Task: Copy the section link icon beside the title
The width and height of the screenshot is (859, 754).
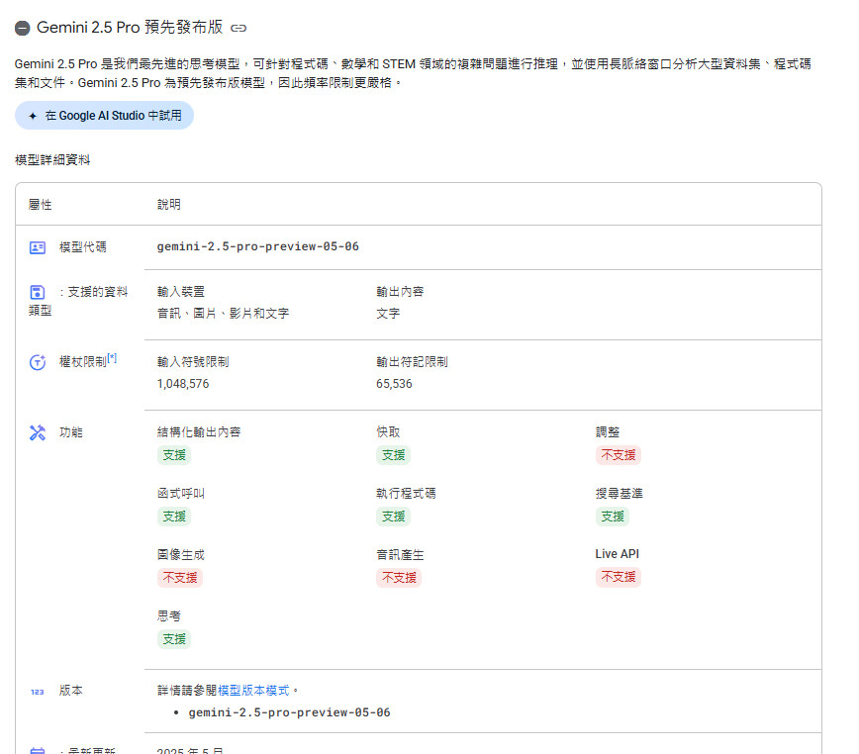Action: tap(239, 28)
